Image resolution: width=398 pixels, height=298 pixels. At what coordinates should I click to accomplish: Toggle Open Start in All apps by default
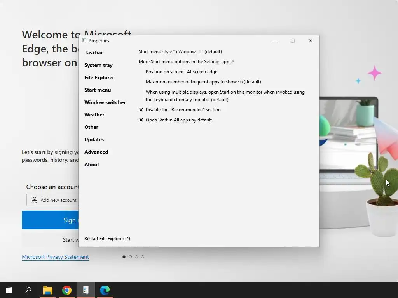pos(175,120)
